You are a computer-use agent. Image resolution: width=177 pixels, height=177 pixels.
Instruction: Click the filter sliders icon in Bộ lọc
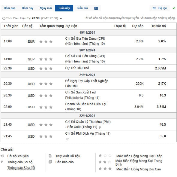pyautogui.click(x=154, y=8)
